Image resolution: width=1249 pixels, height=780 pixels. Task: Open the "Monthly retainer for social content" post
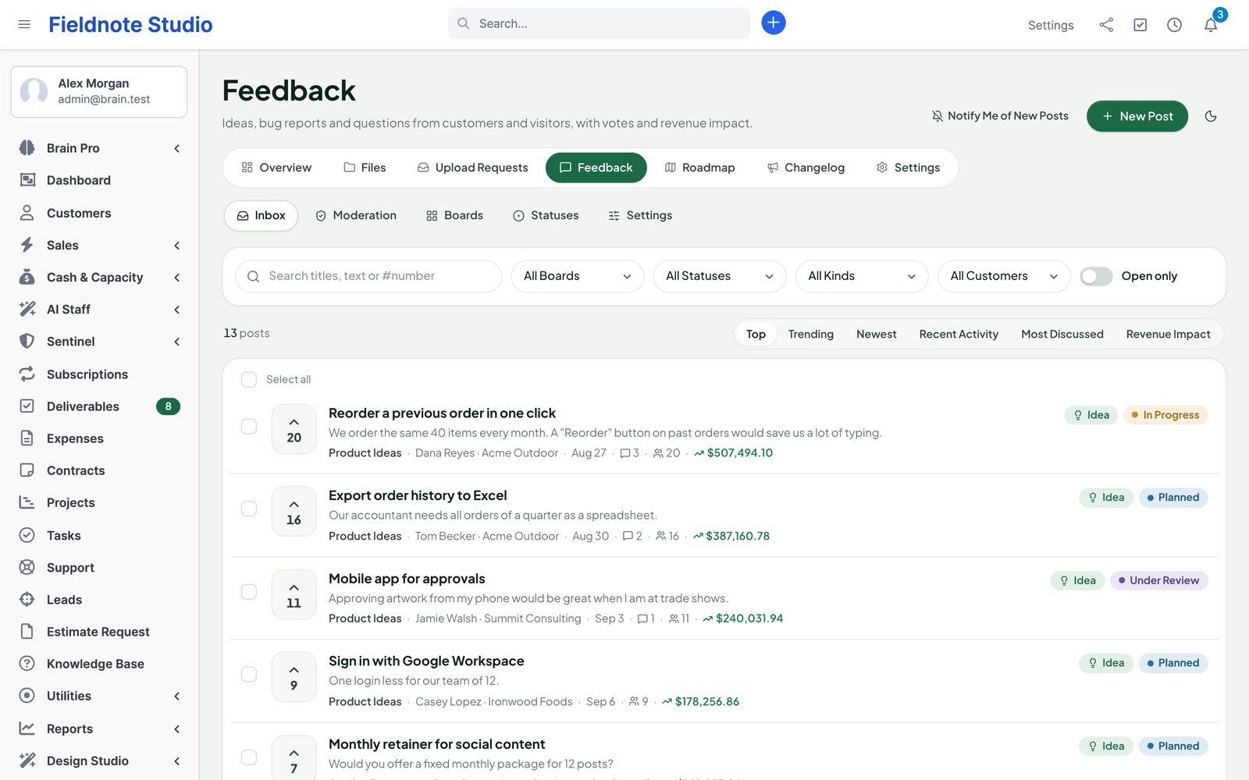point(436,744)
